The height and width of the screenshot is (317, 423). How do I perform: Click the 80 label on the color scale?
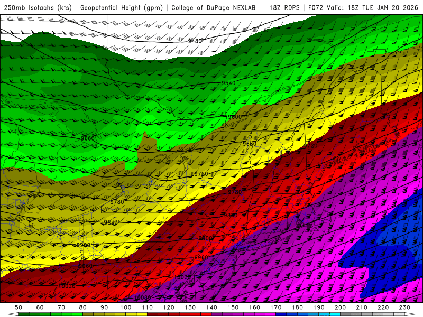(83, 307)
